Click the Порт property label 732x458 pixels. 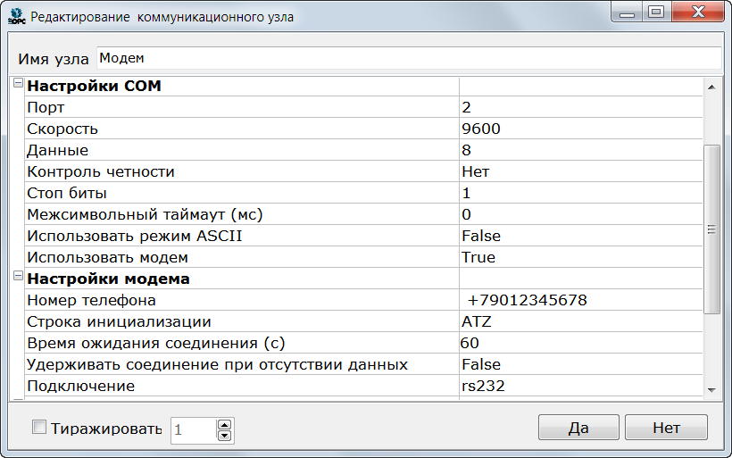click(46, 108)
